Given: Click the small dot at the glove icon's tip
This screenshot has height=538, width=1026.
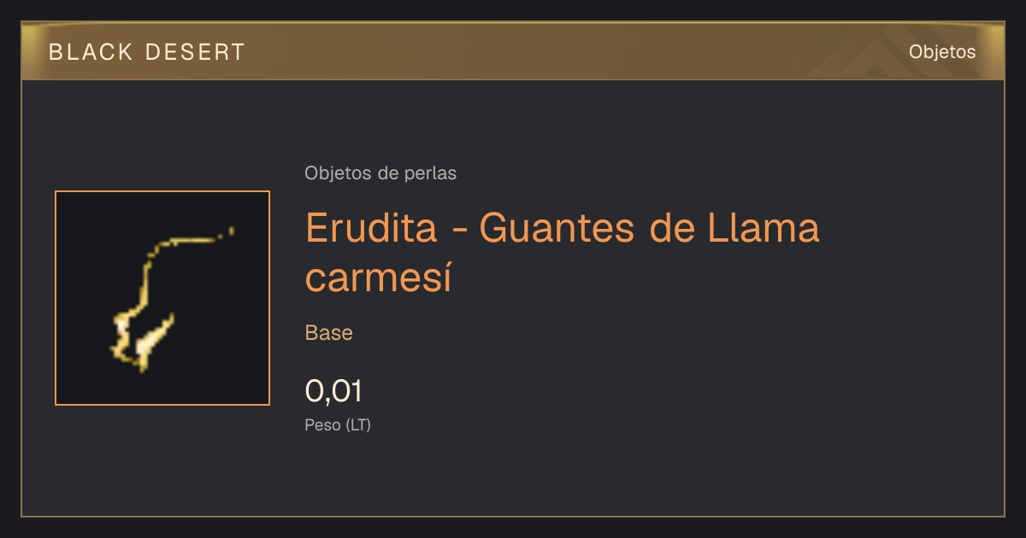Looking at the screenshot, I should click(x=230, y=229).
